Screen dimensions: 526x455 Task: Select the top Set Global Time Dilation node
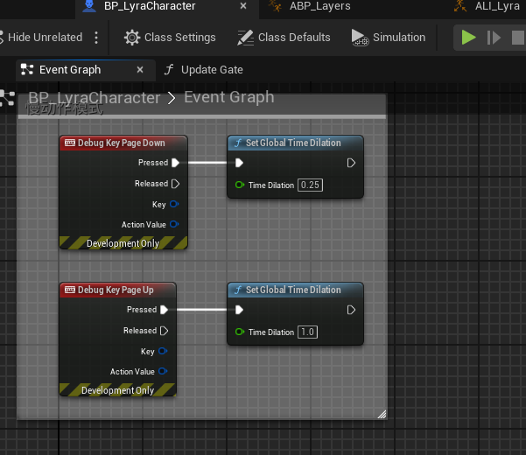tap(295, 143)
